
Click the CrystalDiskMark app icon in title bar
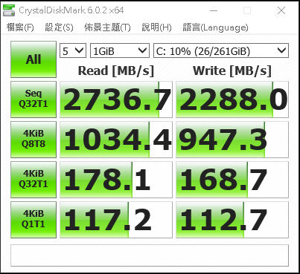9,10
